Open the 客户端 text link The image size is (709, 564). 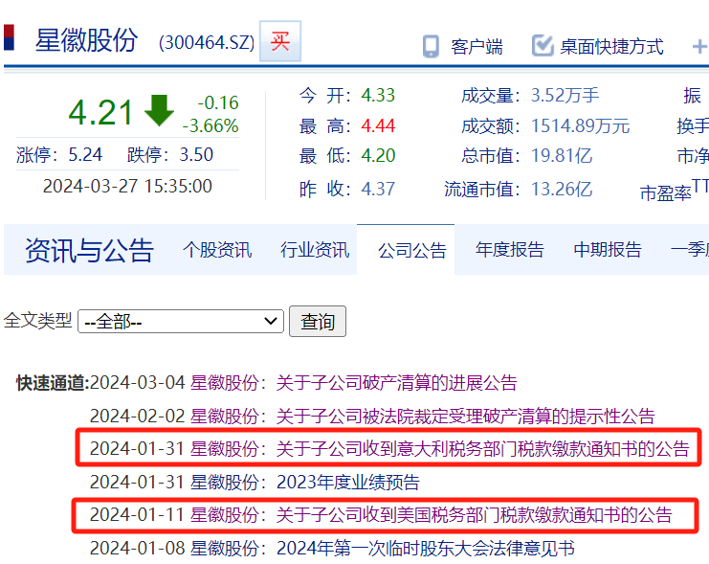pyautogui.click(x=476, y=47)
